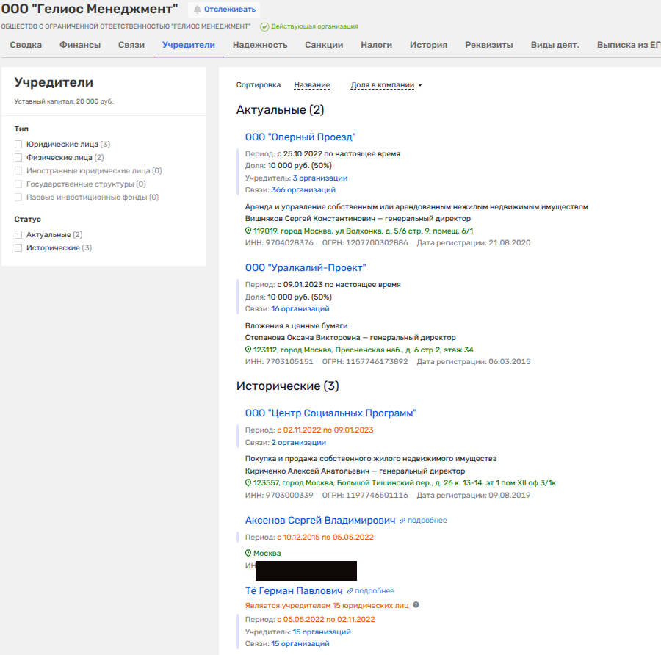Click the bell icon in Отслеживать button
This screenshot has width=661, height=655.
[197, 10]
